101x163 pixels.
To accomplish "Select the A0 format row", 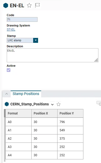I will [44, 122].
